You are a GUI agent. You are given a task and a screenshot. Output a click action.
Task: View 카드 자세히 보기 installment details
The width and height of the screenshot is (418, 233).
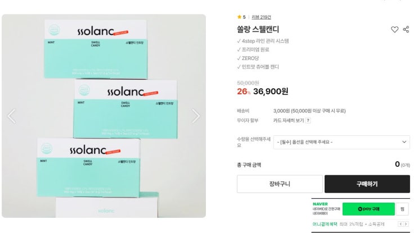[x=289, y=121]
